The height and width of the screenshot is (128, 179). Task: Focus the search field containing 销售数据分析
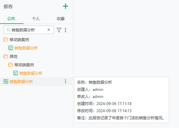(28, 30)
